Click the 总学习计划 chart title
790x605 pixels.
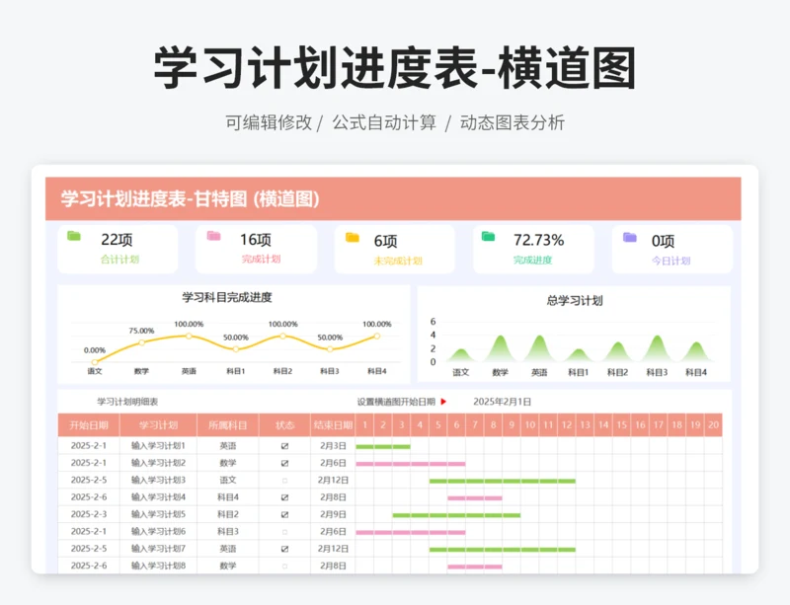tap(575, 301)
